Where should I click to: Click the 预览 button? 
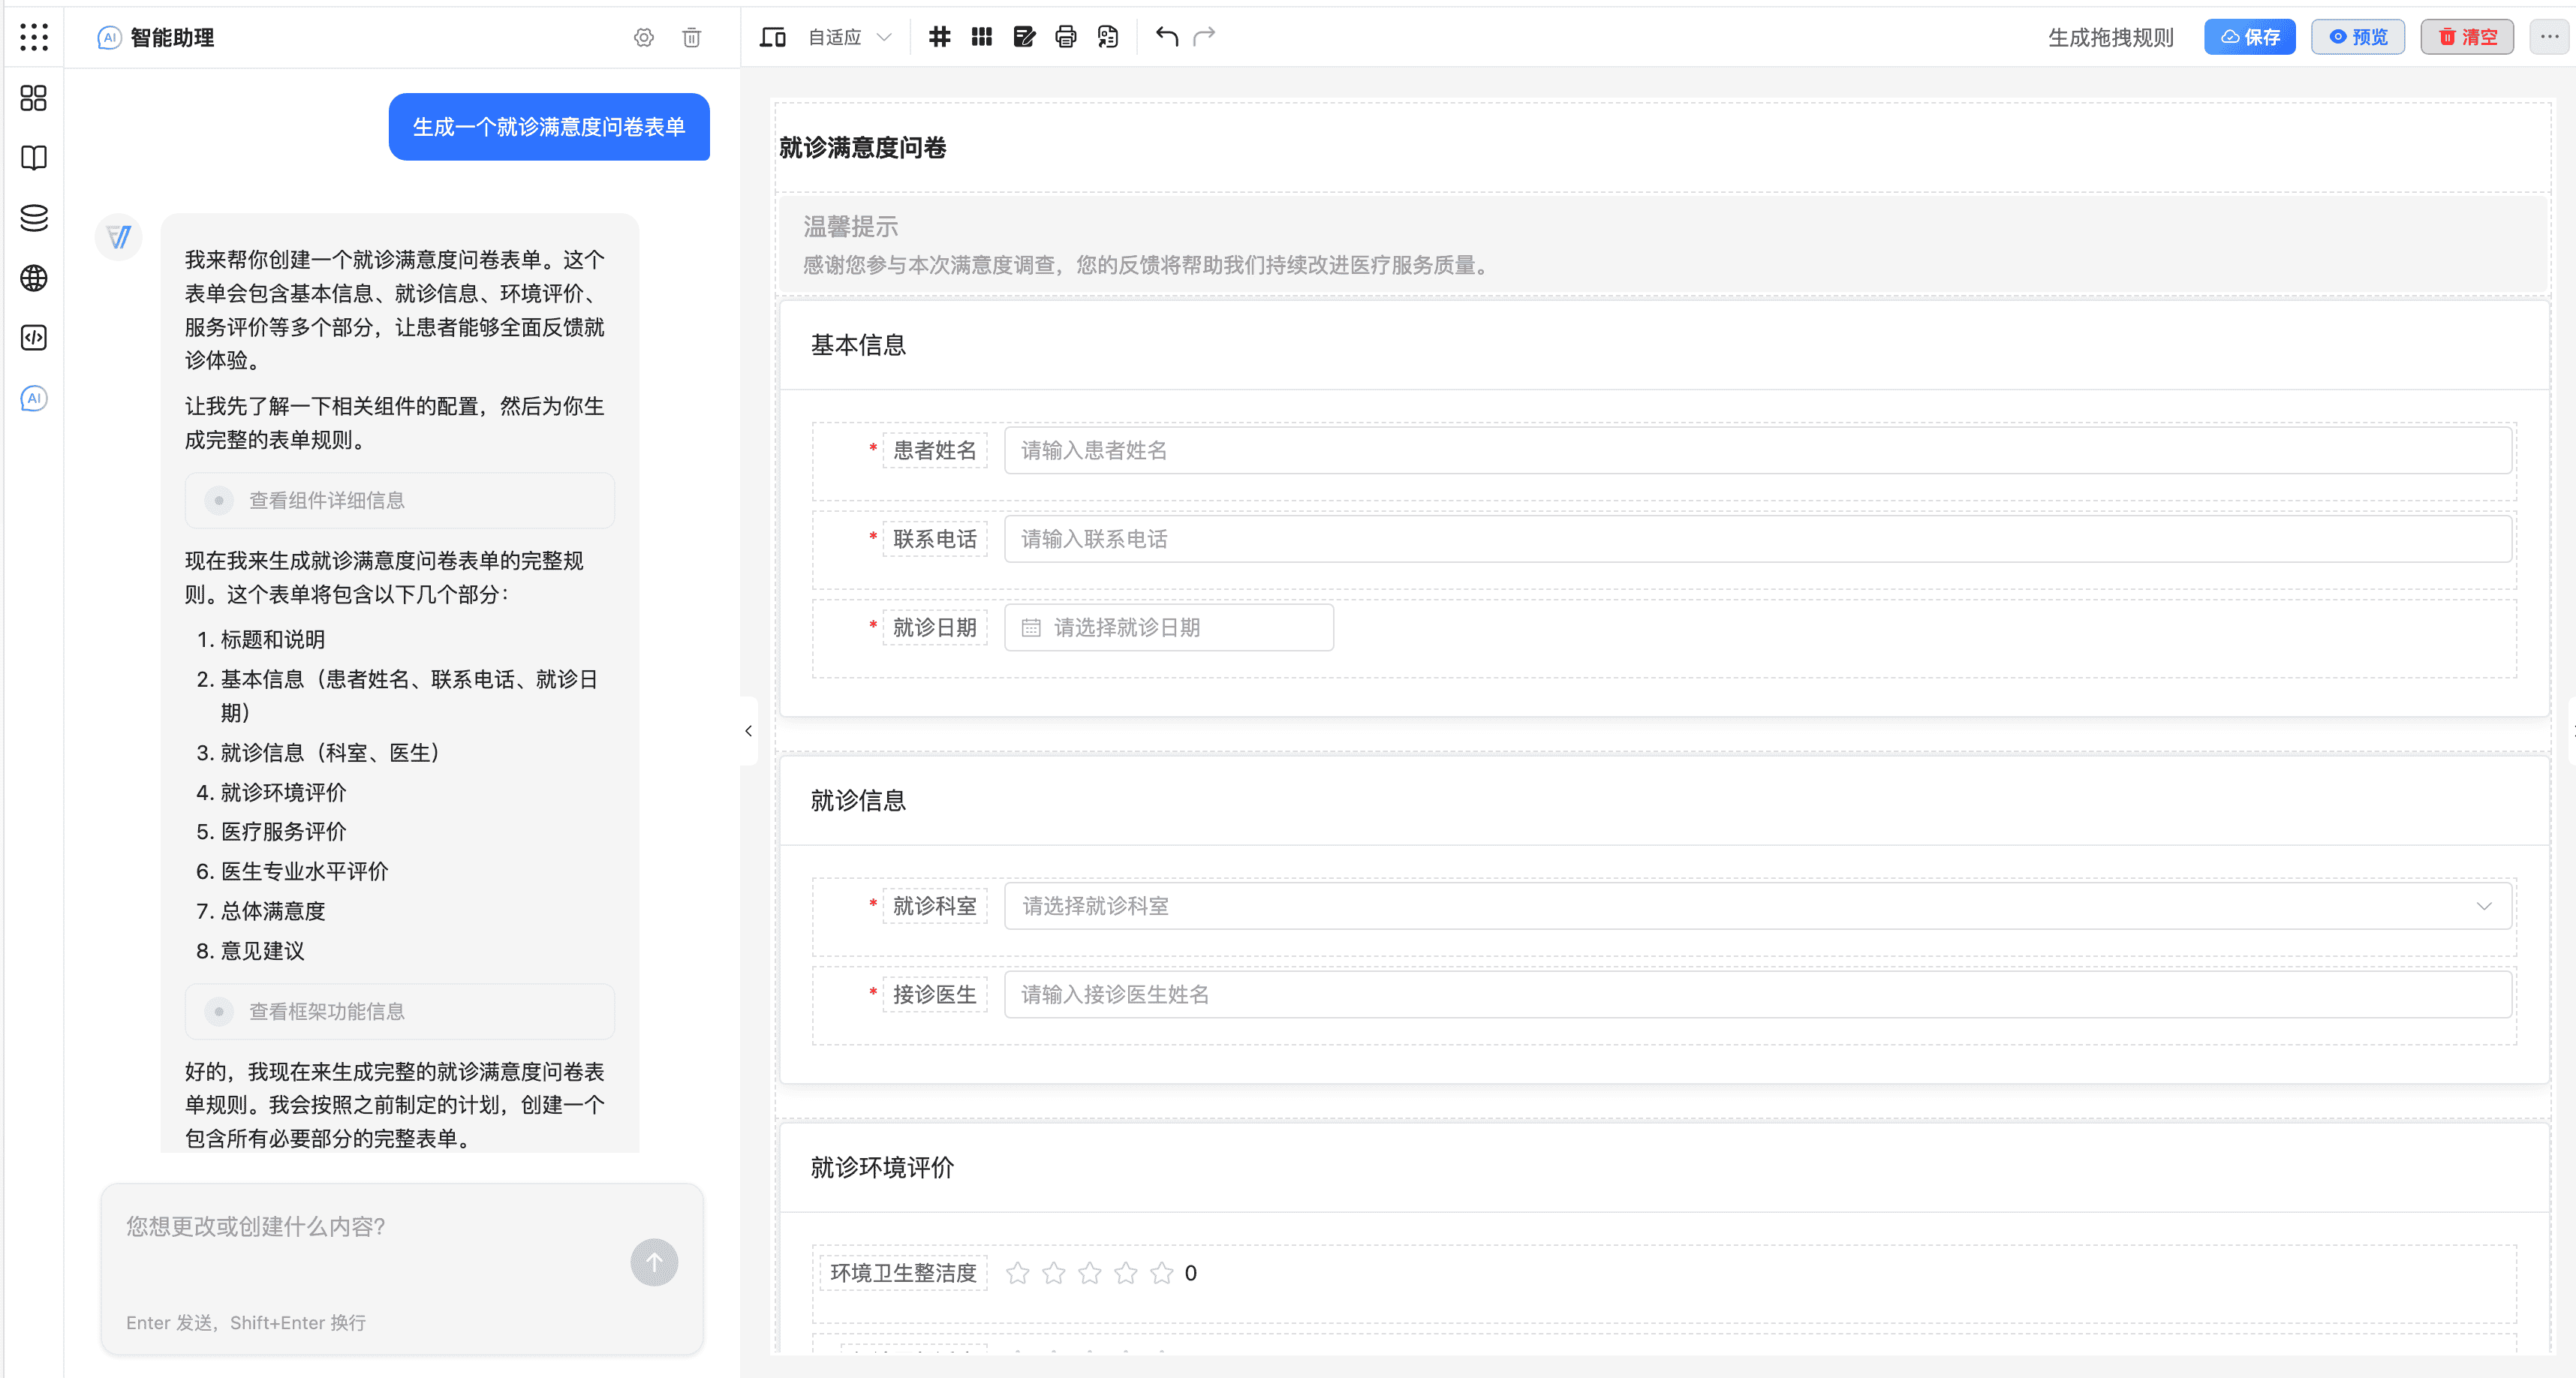tap(2358, 37)
